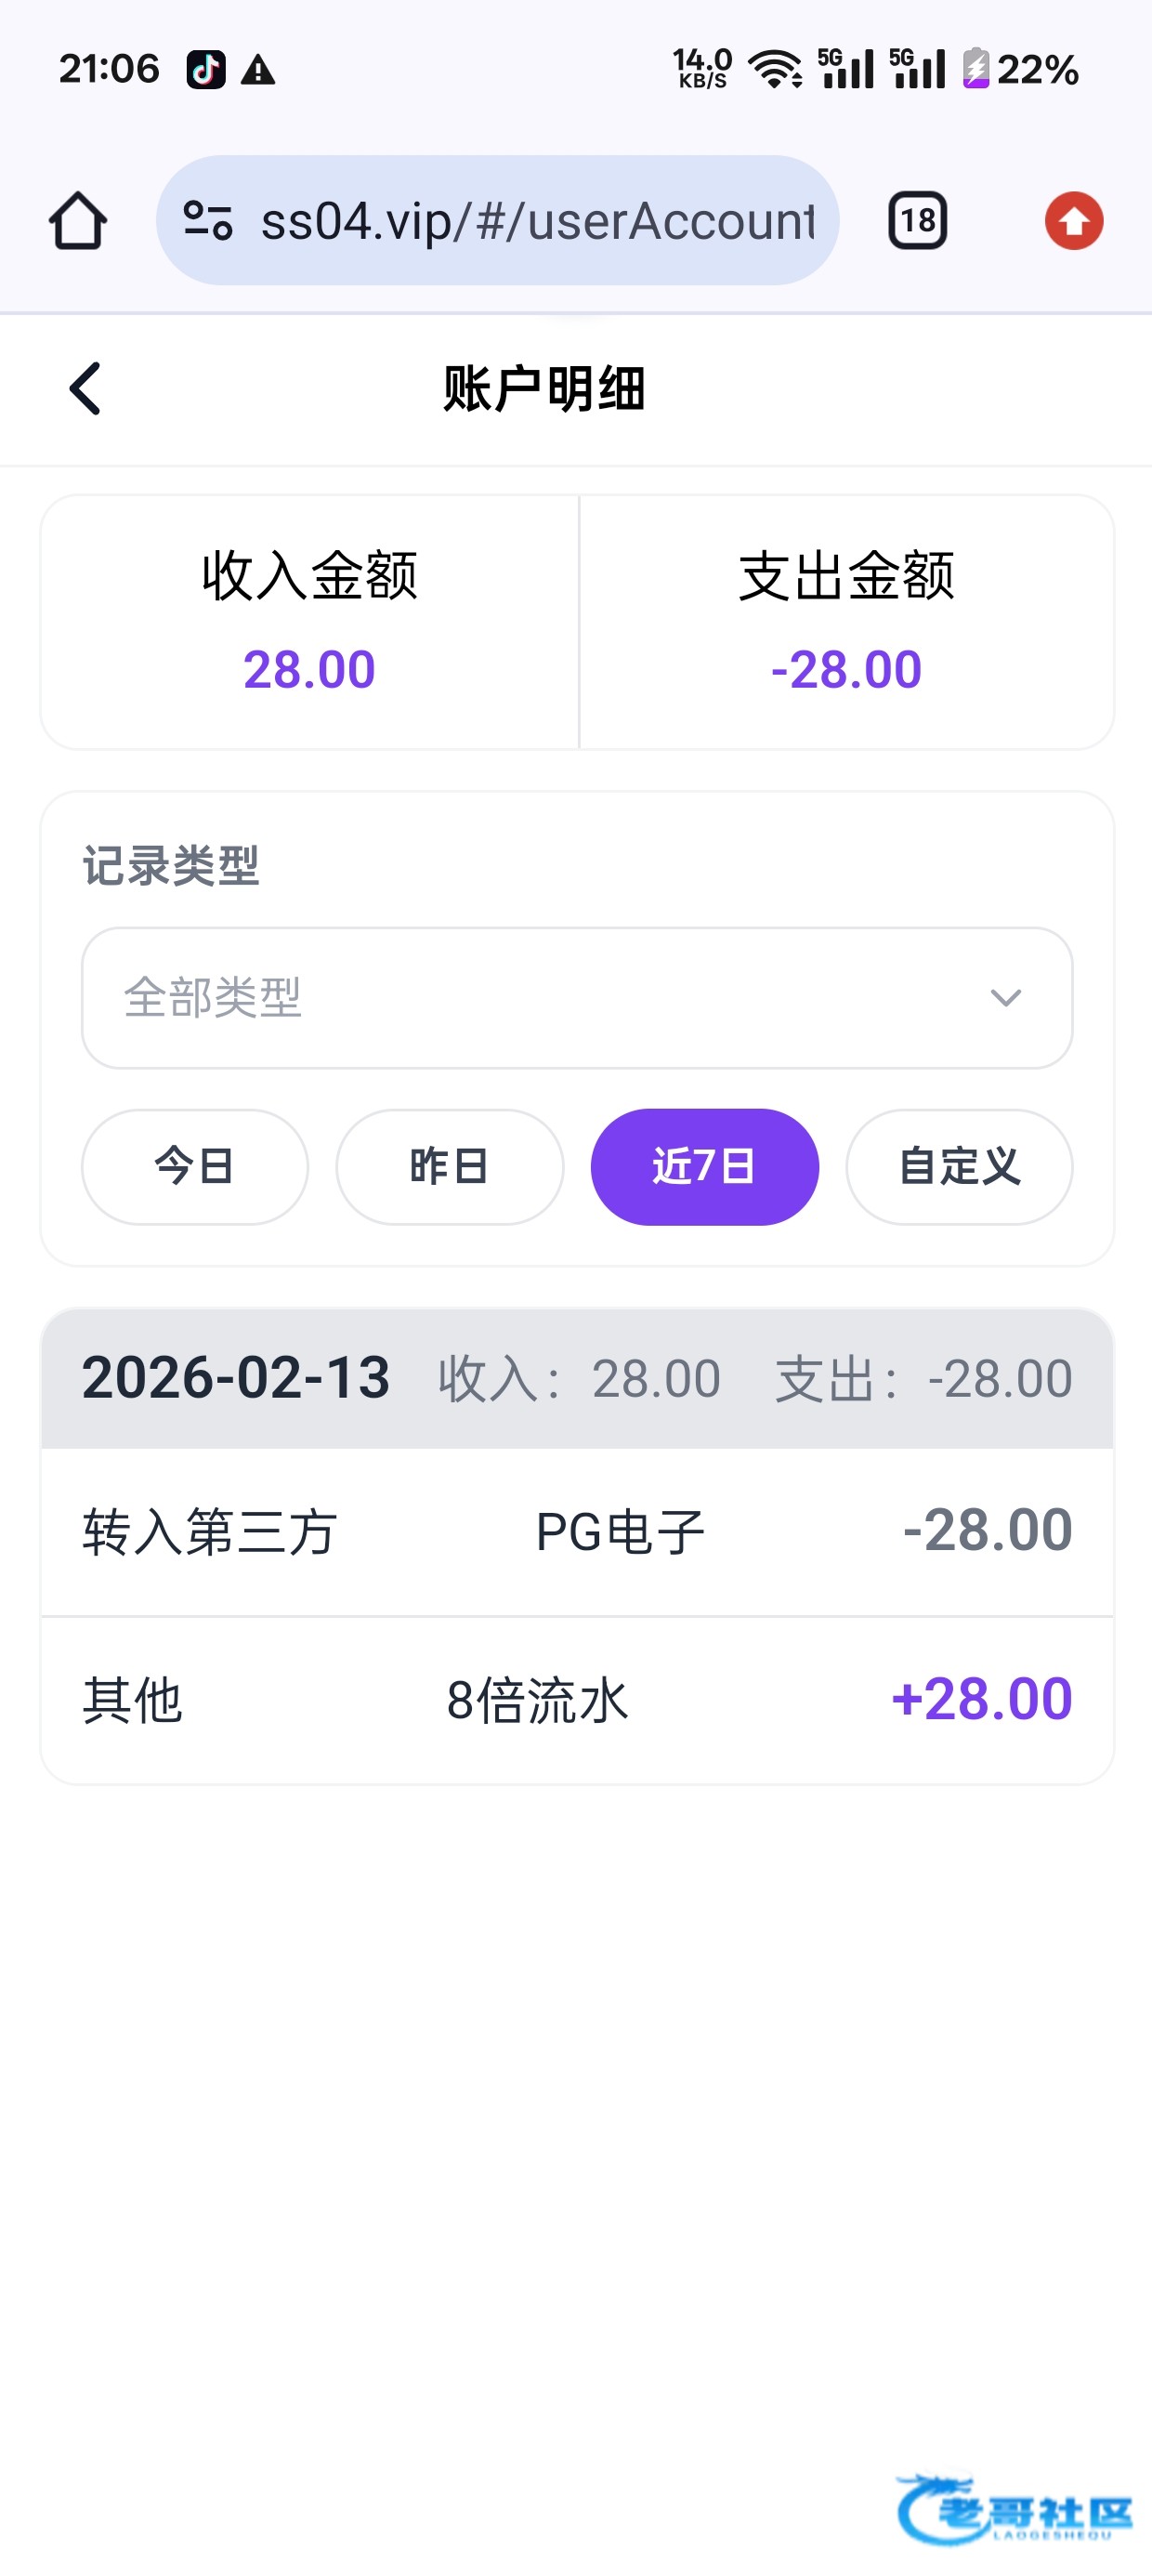Tap the red upload arrow icon
This screenshot has width=1152, height=2576.
[1074, 221]
